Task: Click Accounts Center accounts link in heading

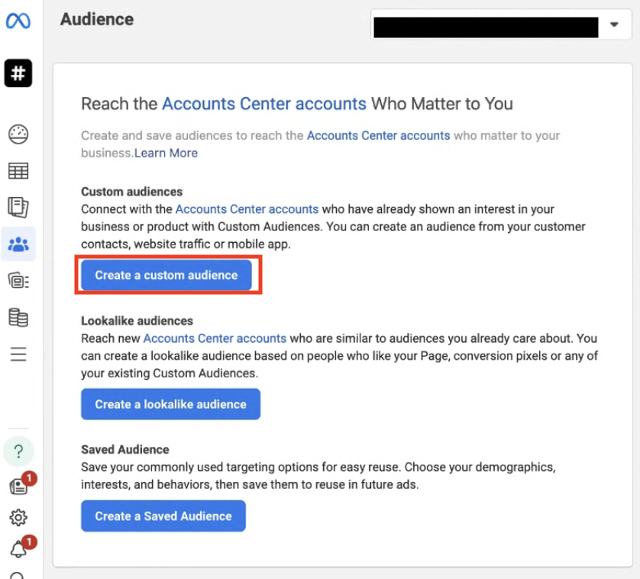Action: click(264, 104)
